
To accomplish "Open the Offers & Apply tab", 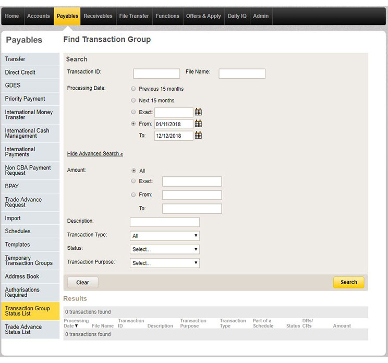I will [x=203, y=16].
